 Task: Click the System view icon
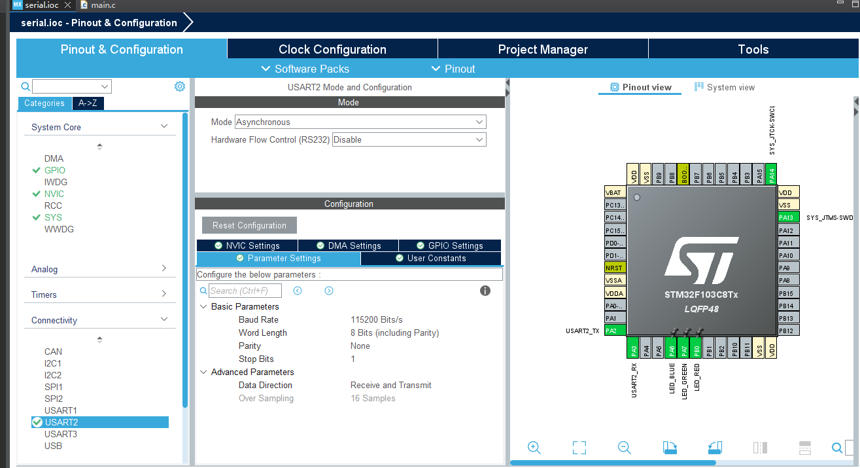699,86
